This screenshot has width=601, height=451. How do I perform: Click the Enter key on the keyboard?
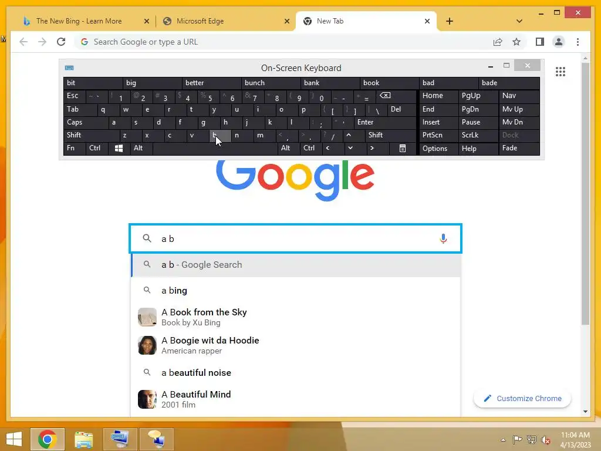tap(385, 122)
